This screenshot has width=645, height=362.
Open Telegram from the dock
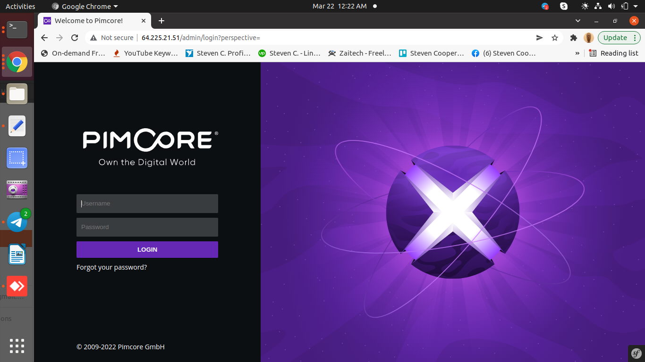[x=18, y=221]
